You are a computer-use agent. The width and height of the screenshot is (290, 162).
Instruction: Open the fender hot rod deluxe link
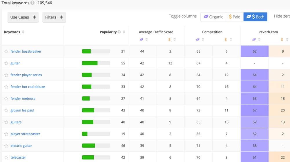click(x=28, y=87)
